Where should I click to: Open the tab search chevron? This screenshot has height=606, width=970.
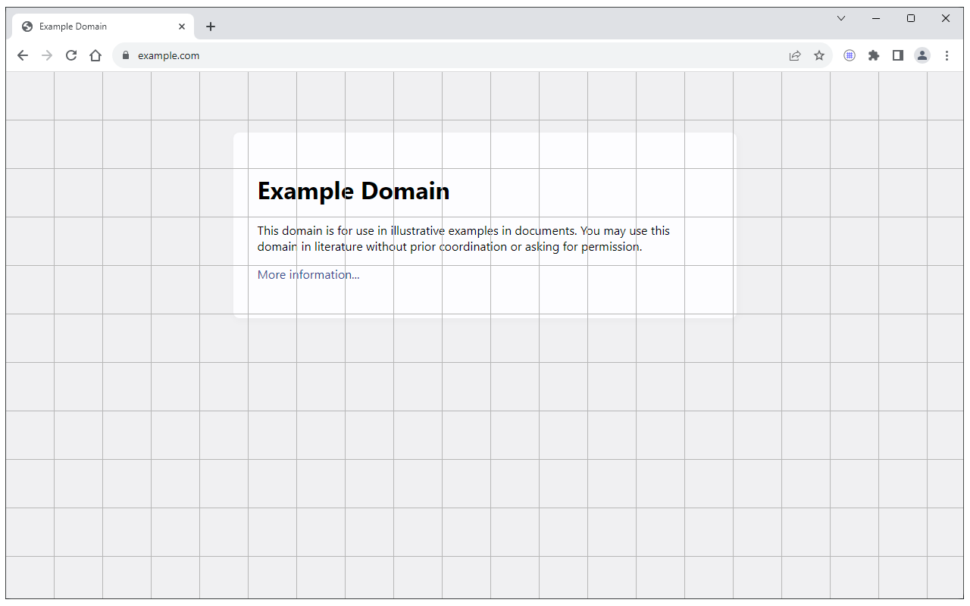(841, 17)
